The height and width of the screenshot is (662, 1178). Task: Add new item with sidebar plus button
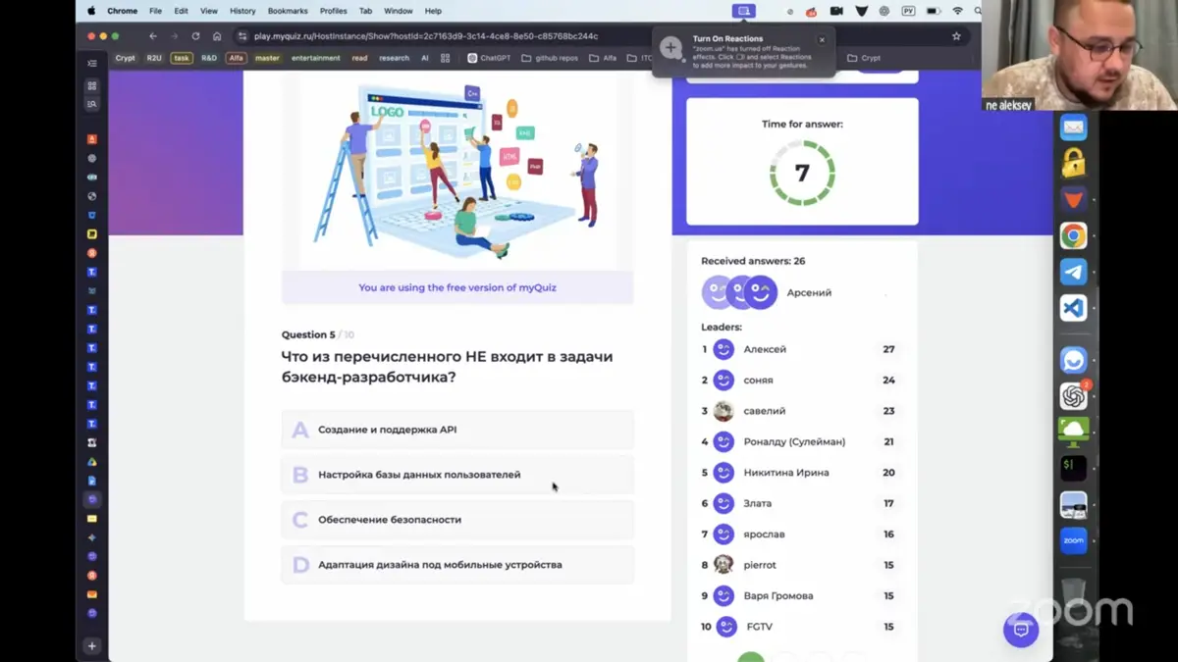pos(92,646)
